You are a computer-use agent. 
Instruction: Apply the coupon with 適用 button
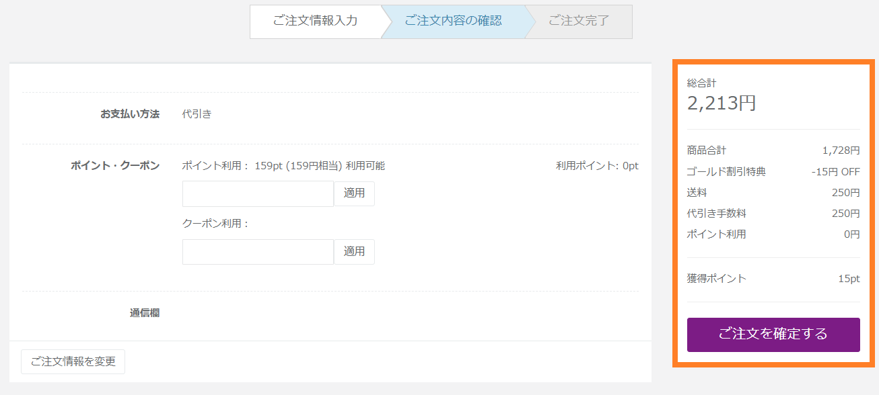354,252
